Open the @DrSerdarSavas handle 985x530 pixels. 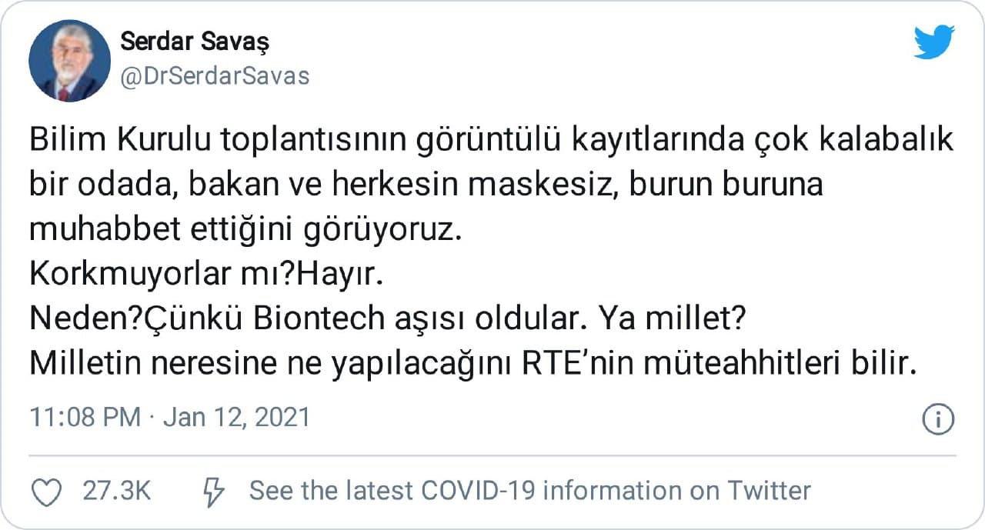(x=215, y=76)
